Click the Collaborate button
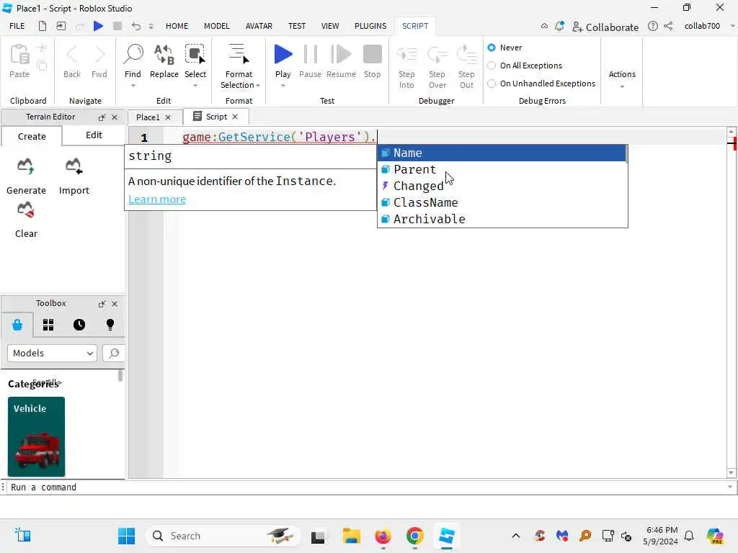This screenshot has height=553, width=738. click(x=605, y=27)
